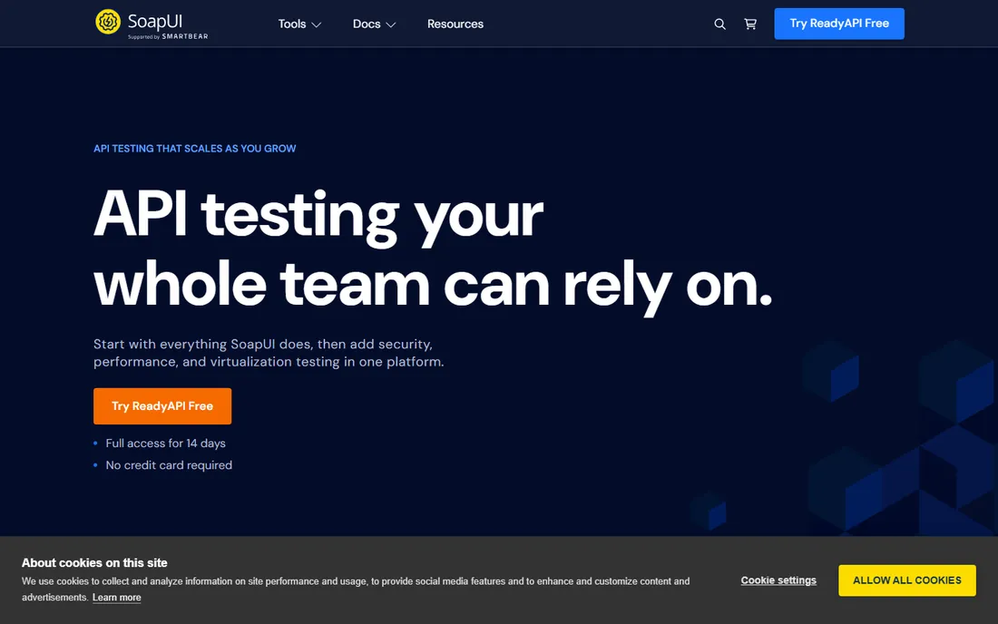The width and height of the screenshot is (998, 624).
Task: Click 'Supported by SMARTBEAR' tagline
Action: [x=168, y=36]
